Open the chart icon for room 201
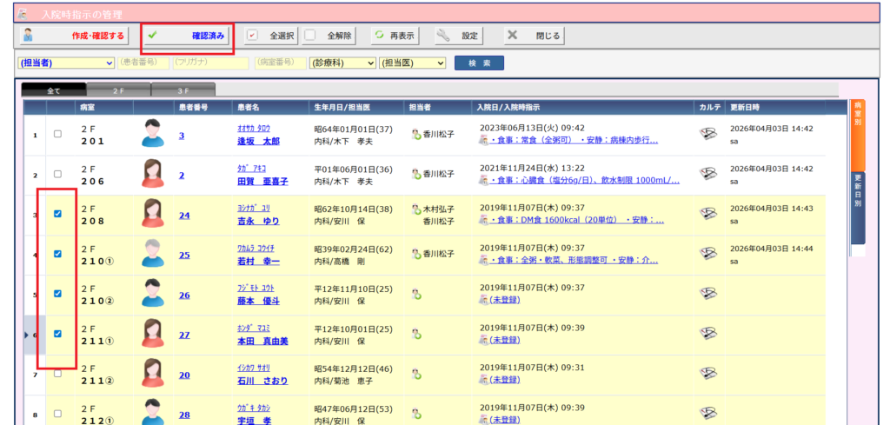 (x=708, y=134)
